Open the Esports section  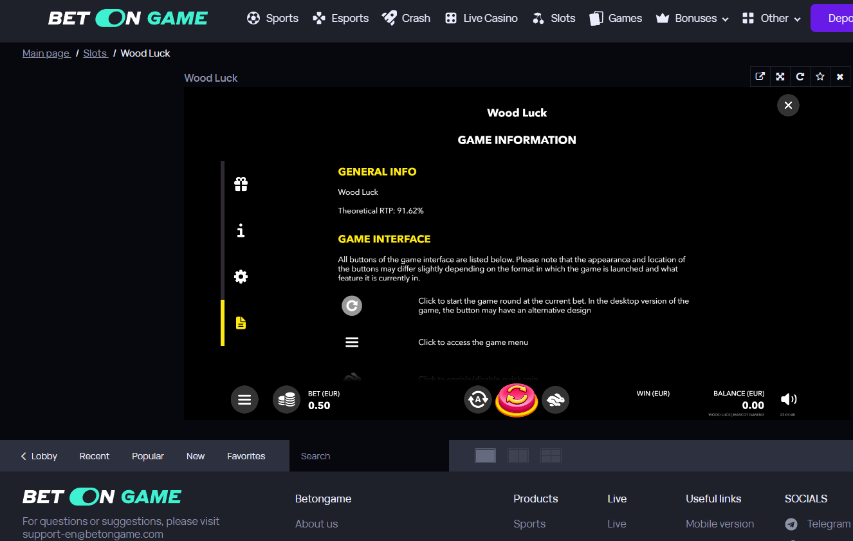click(x=340, y=18)
